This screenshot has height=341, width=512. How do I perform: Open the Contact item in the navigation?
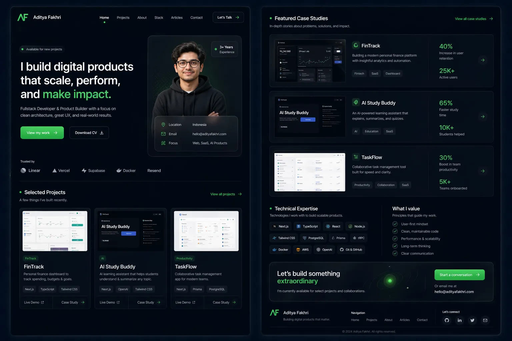point(196,18)
